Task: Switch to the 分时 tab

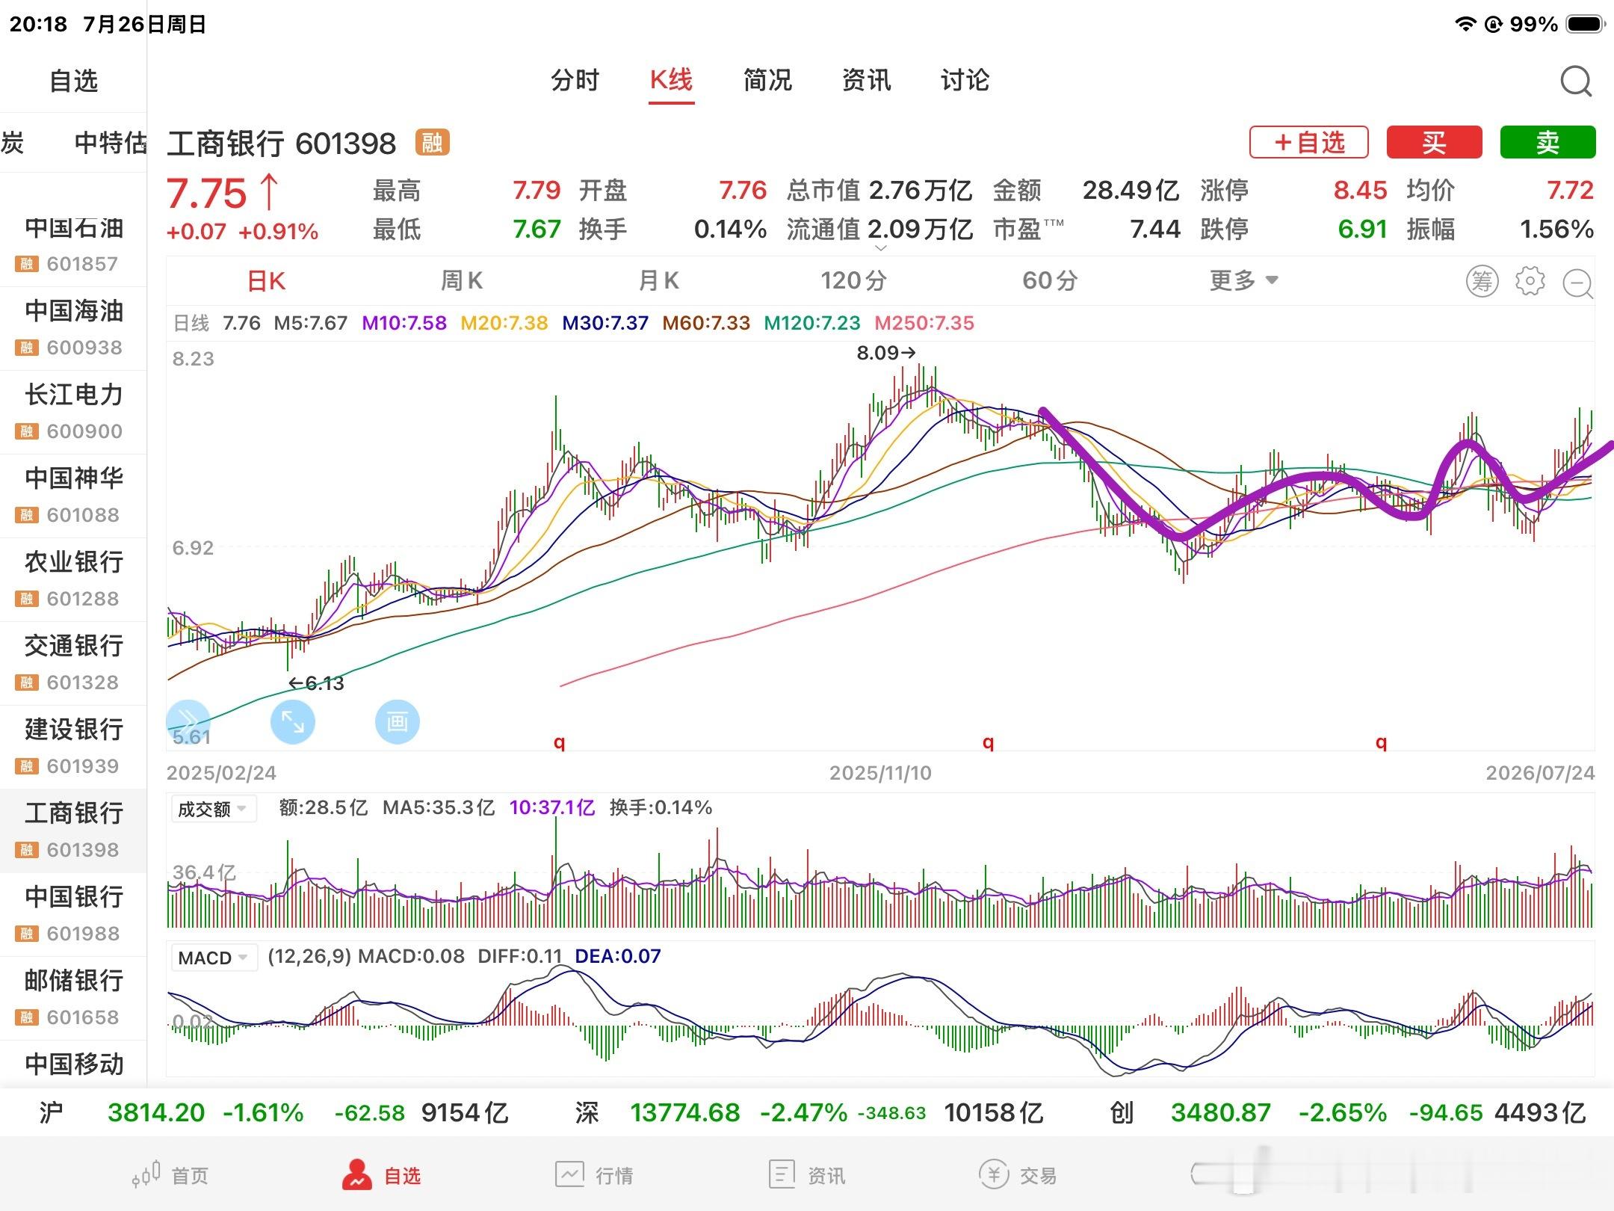Action: 575,80
